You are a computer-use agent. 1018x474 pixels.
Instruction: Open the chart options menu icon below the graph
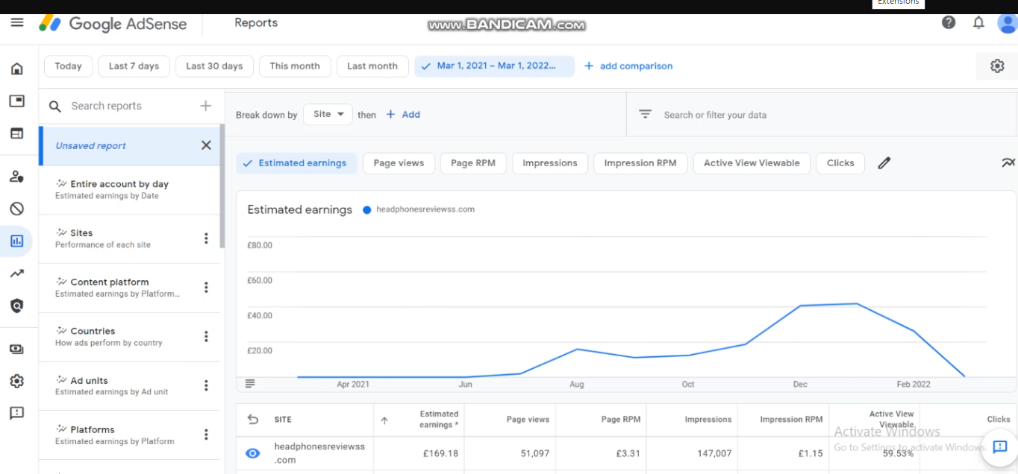point(250,383)
